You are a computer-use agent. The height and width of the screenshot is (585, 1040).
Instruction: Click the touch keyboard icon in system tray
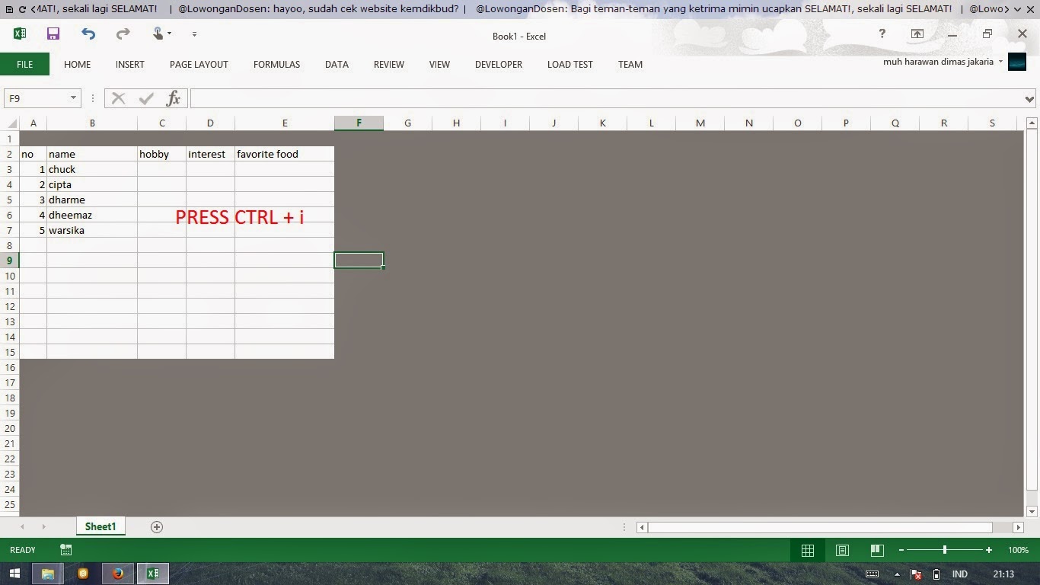(871, 574)
